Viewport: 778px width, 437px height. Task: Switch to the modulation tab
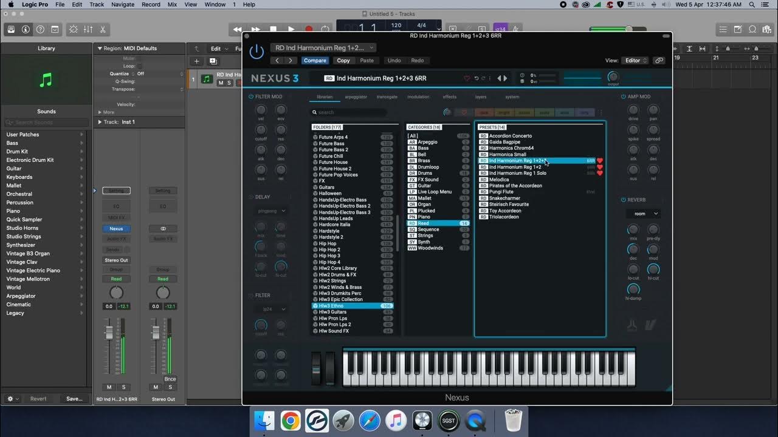click(x=418, y=97)
